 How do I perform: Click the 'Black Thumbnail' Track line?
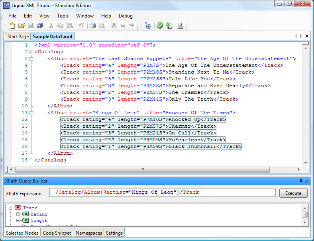click(x=151, y=146)
